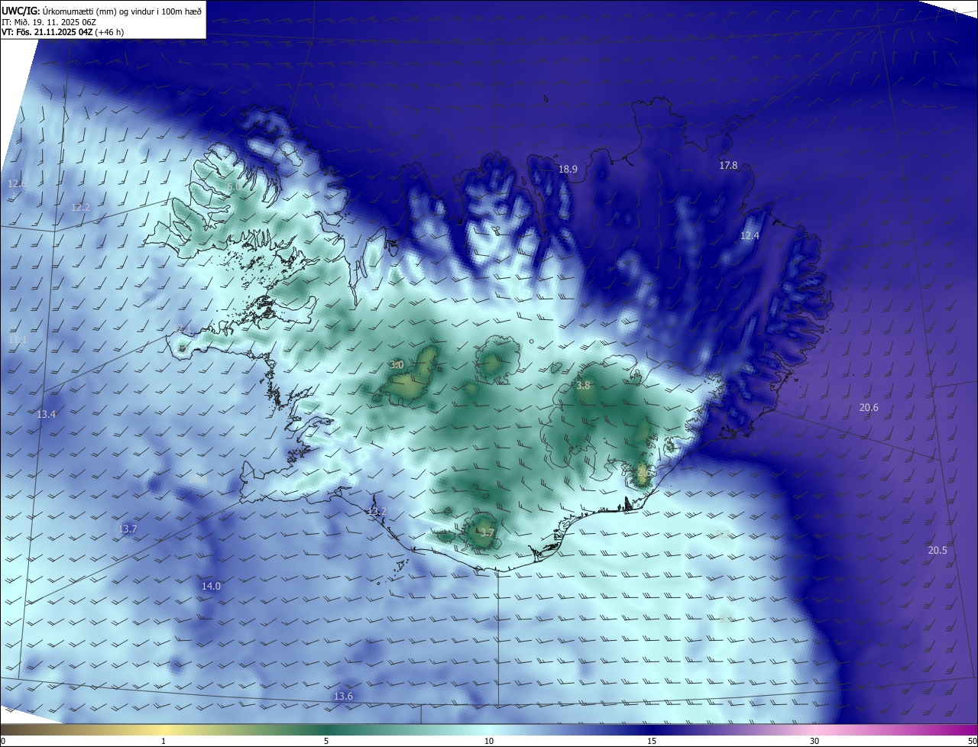Viewport: 978px width, 747px height.
Task: Click the colorbar tick label 1
Action: point(164,741)
